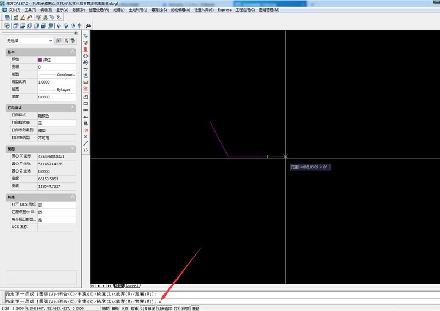The image size is (440, 311).
Task: Toggle 对象追踪 object tracking in status bar
Action: pyautogui.click(x=164, y=308)
